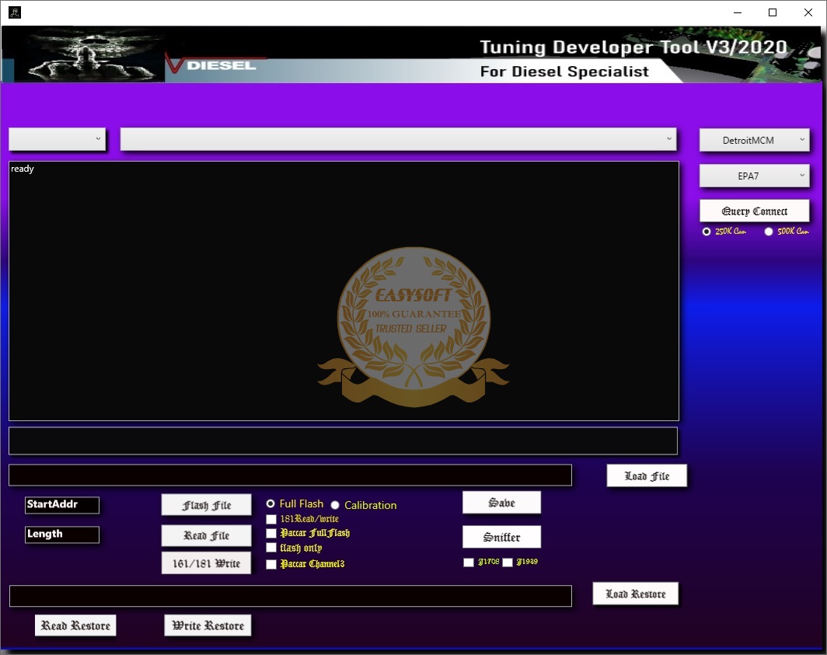The width and height of the screenshot is (827, 655).
Task: Click the Save button
Action: (x=501, y=503)
